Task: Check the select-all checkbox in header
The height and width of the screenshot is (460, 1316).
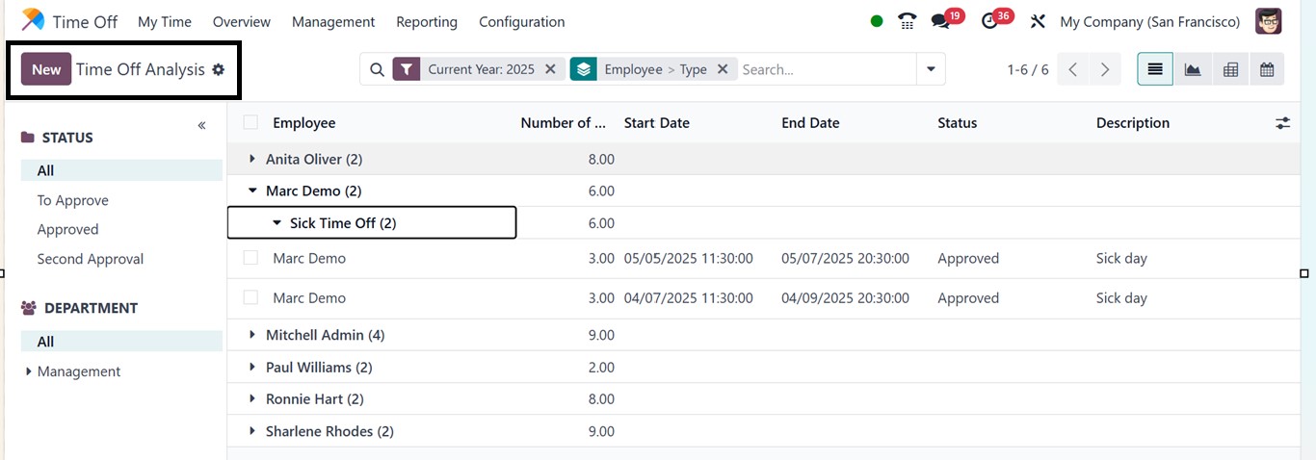Action: pos(250,122)
